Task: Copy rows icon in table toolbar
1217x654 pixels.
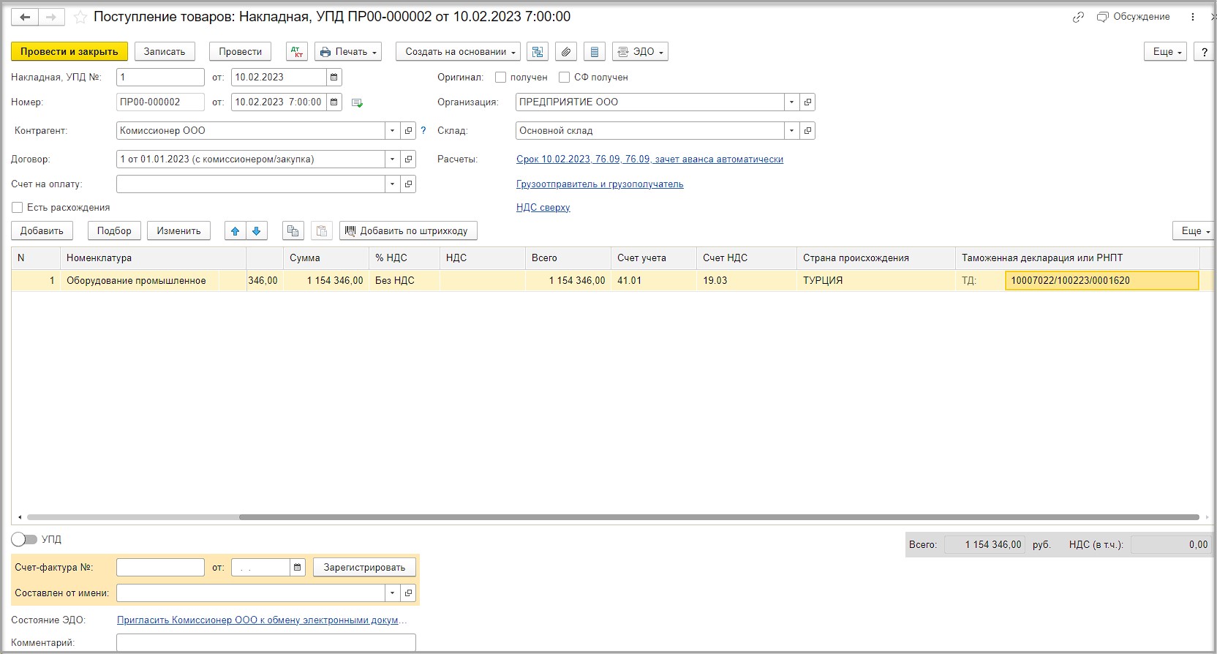Action: [293, 230]
